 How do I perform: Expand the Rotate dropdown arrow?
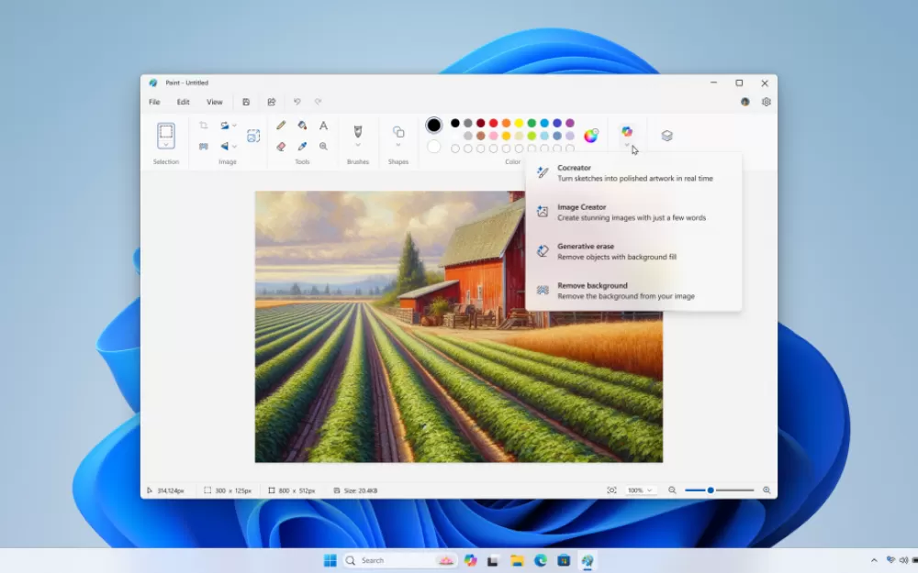click(234, 125)
